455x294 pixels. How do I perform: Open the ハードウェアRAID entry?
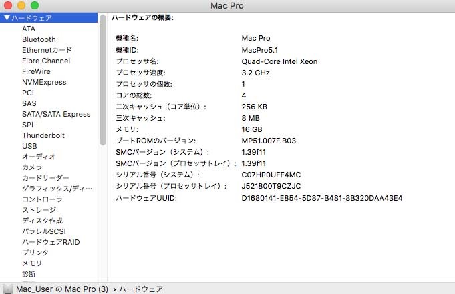tap(51, 242)
